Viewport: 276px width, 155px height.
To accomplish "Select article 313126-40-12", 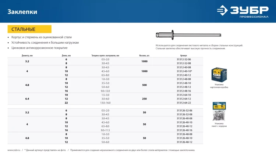I will pos(184,126).
